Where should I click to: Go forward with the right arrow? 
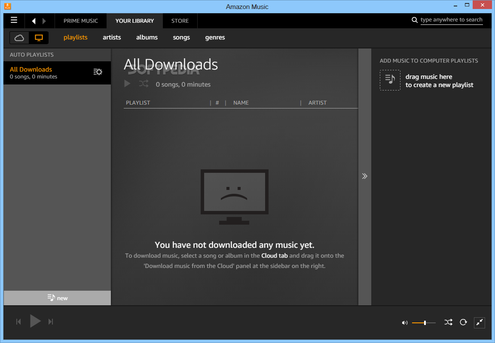44,21
